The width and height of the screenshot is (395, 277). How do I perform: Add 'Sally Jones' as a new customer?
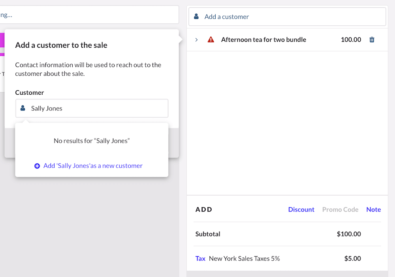click(x=92, y=166)
